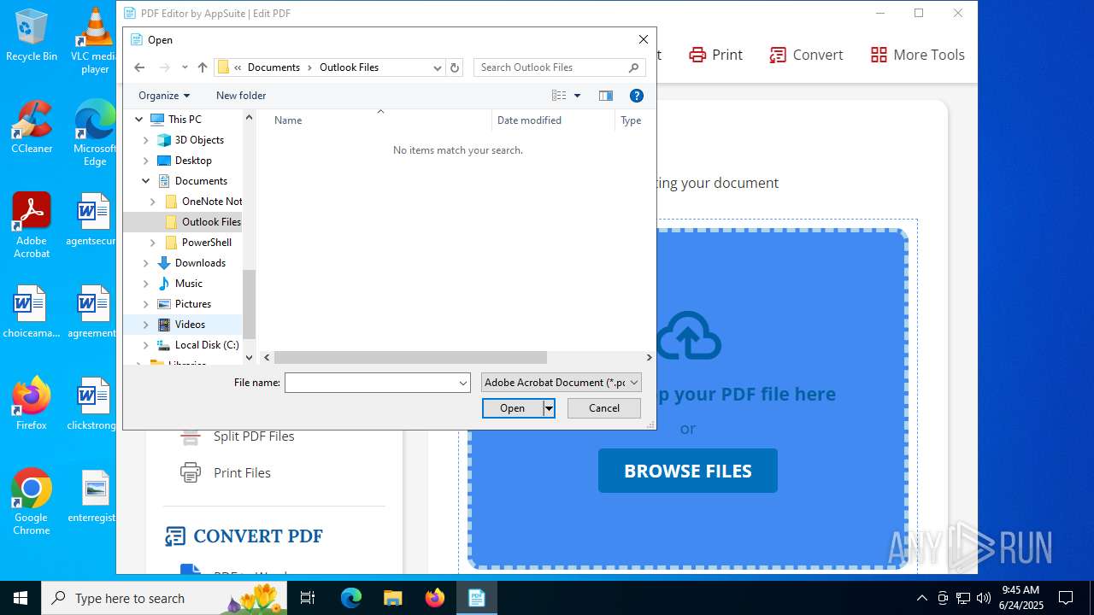Collapse the Documents tree node
The width and height of the screenshot is (1094, 615).
point(146,181)
